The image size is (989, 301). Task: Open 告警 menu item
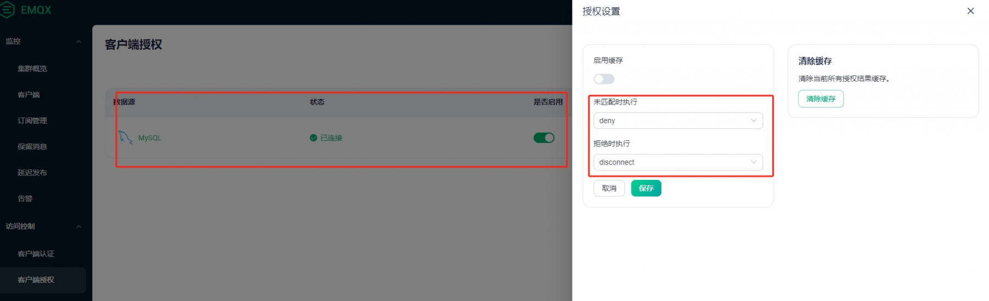(x=25, y=198)
